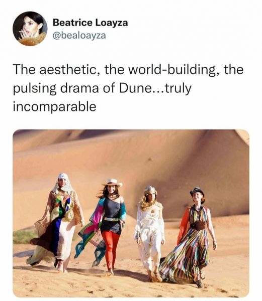
Task: Click the orange sleeve of striped dress
Action: point(184,226)
